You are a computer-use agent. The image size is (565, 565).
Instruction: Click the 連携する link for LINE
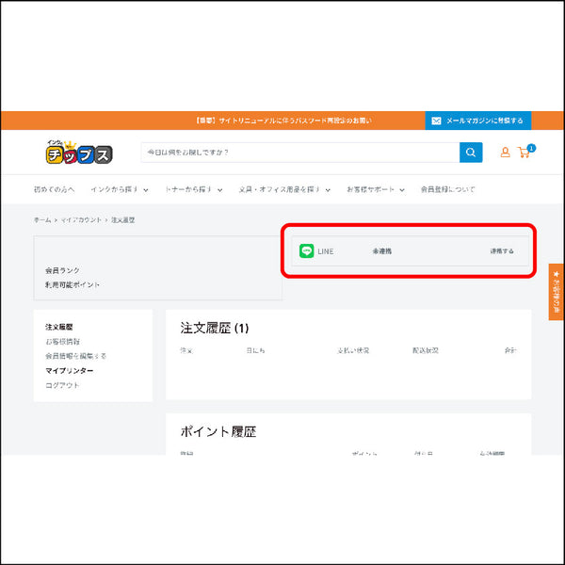502,251
